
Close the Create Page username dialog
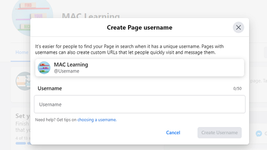(238, 27)
